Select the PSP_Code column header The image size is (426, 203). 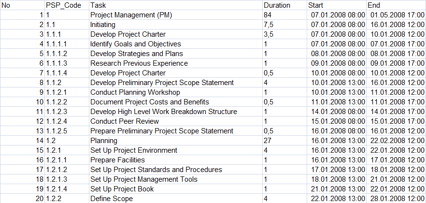coord(67,5)
